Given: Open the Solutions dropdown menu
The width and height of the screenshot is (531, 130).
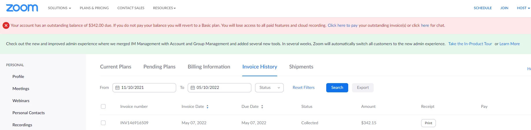Looking at the screenshot, I should [60, 8].
